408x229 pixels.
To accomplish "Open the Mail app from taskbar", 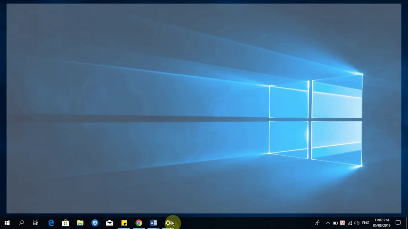I will 109,223.
